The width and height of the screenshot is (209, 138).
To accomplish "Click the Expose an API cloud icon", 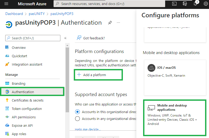I will click(7, 125).
